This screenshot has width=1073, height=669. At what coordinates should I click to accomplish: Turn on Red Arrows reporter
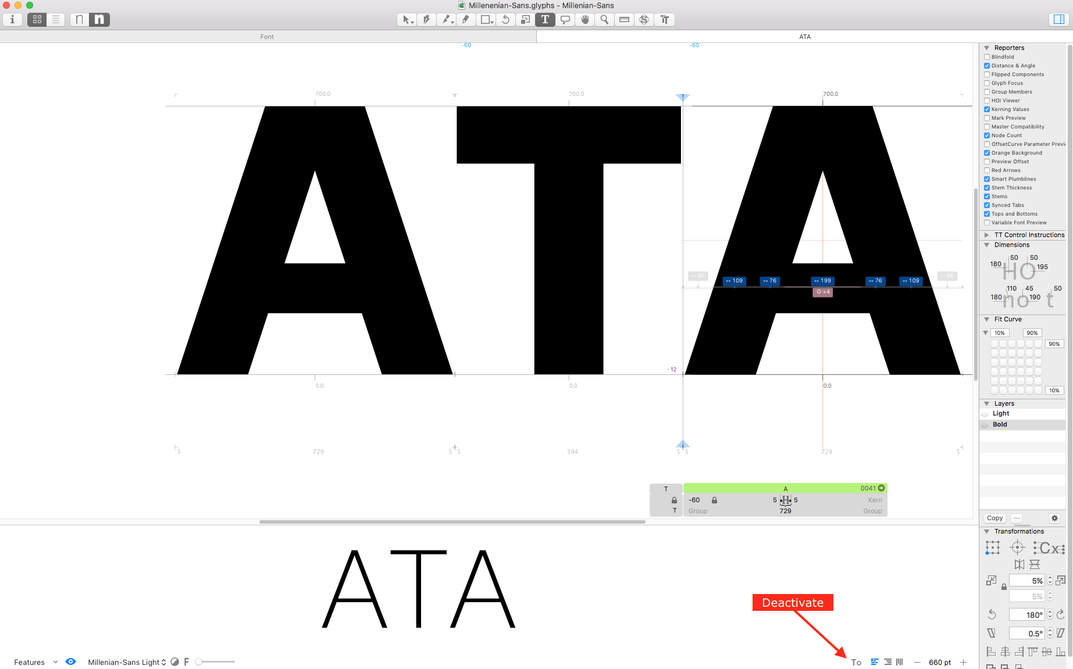(x=987, y=170)
